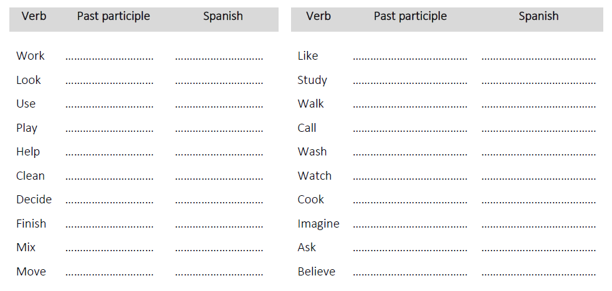Click the Spanish blank for Finish
Image resolution: width=612 pixels, height=291 pixels.
(219, 225)
